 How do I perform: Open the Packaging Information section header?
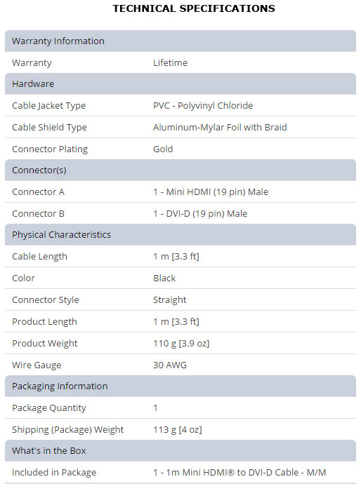(x=180, y=386)
